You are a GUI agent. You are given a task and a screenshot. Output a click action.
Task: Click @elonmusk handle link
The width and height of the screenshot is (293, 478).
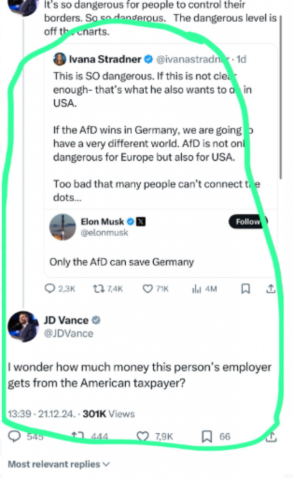click(x=104, y=233)
